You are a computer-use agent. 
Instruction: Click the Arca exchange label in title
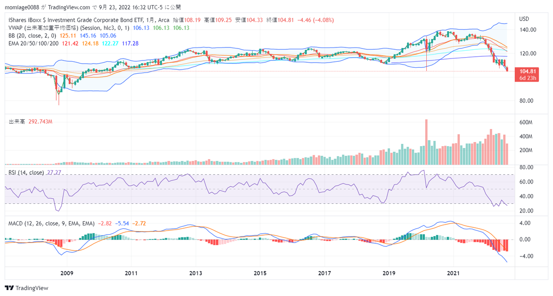click(x=163, y=20)
